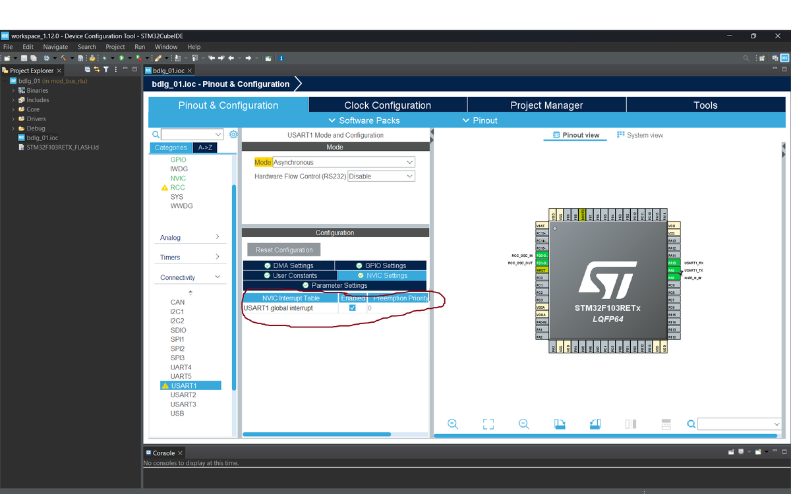The image size is (791, 494).
Task: Open the Tools tab
Action: tap(705, 105)
